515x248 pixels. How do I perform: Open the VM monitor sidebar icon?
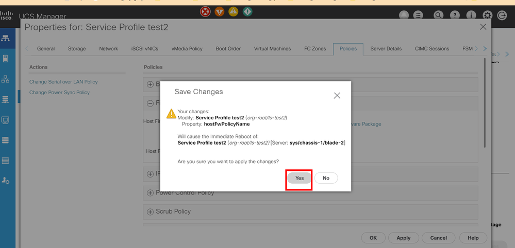tap(6, 119)
